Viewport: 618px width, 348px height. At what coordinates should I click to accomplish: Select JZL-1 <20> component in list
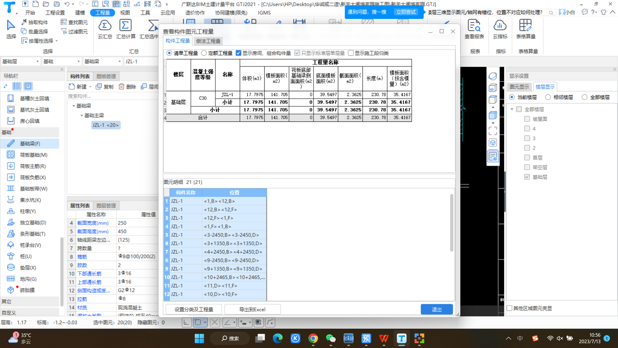tap(106, 125)
